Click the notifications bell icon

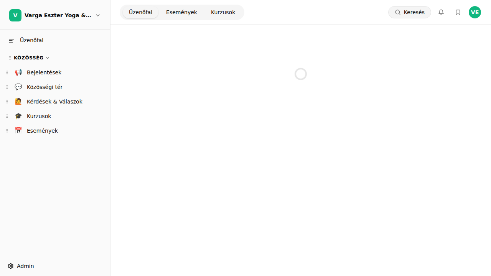click(441, 12)
